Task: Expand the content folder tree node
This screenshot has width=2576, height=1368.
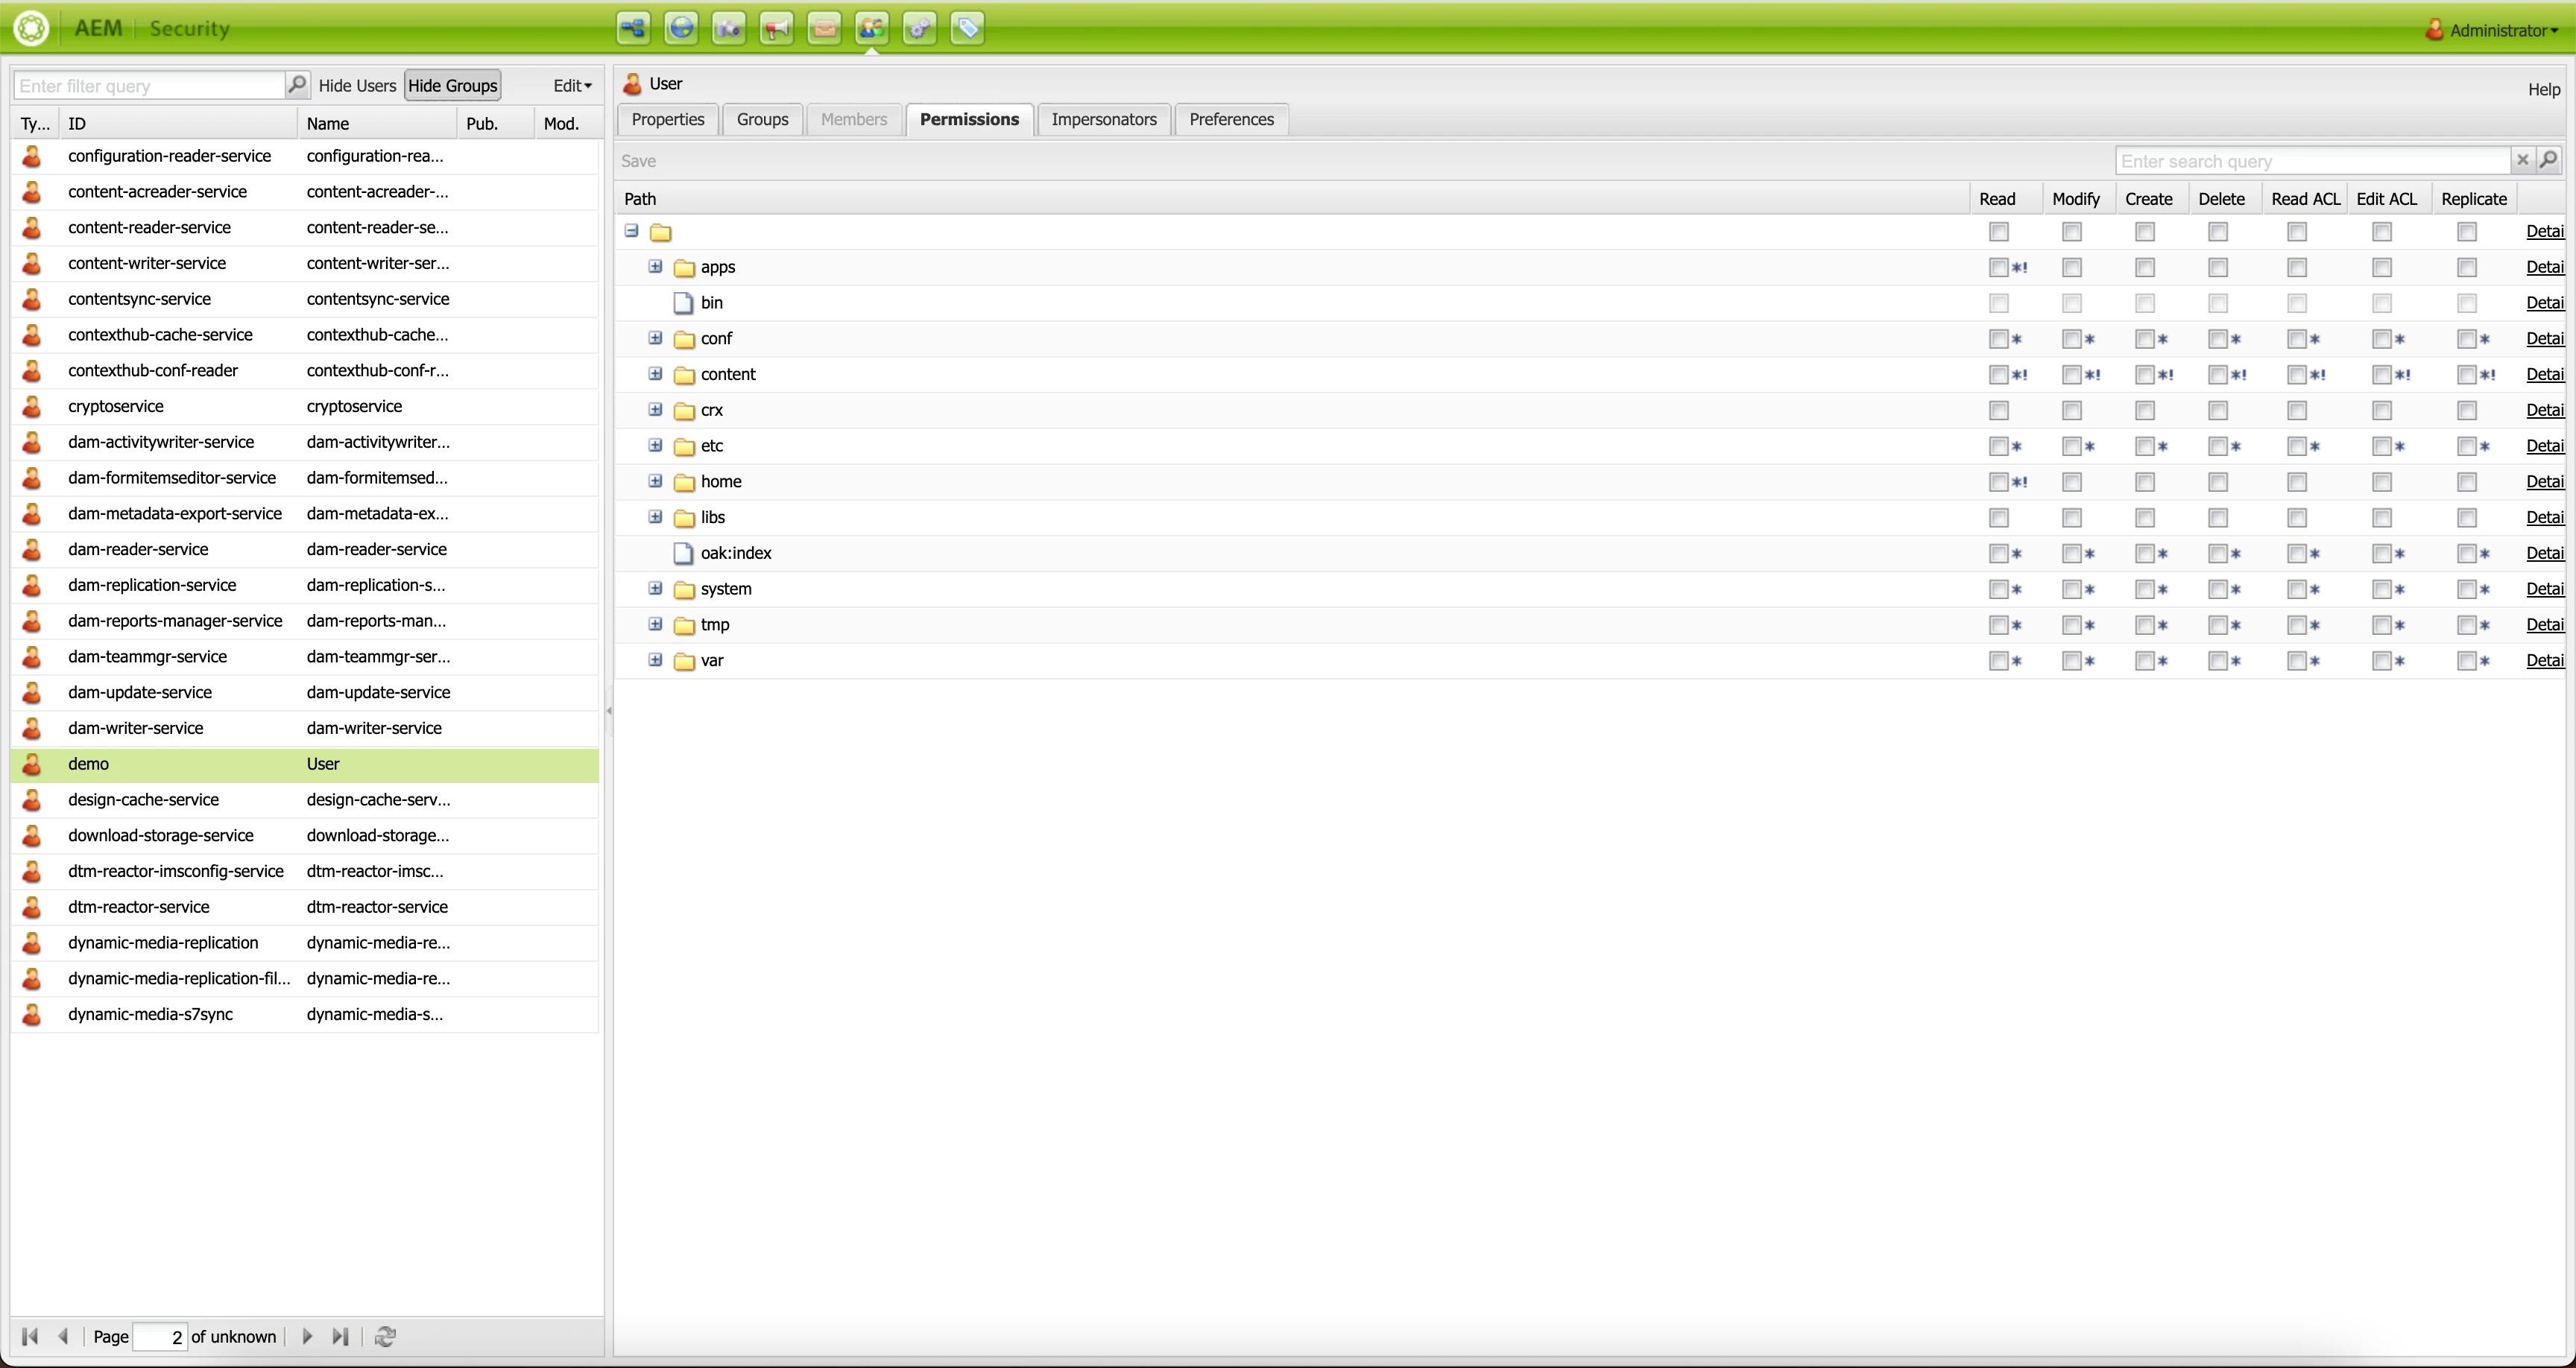Action: pos(655,374)
